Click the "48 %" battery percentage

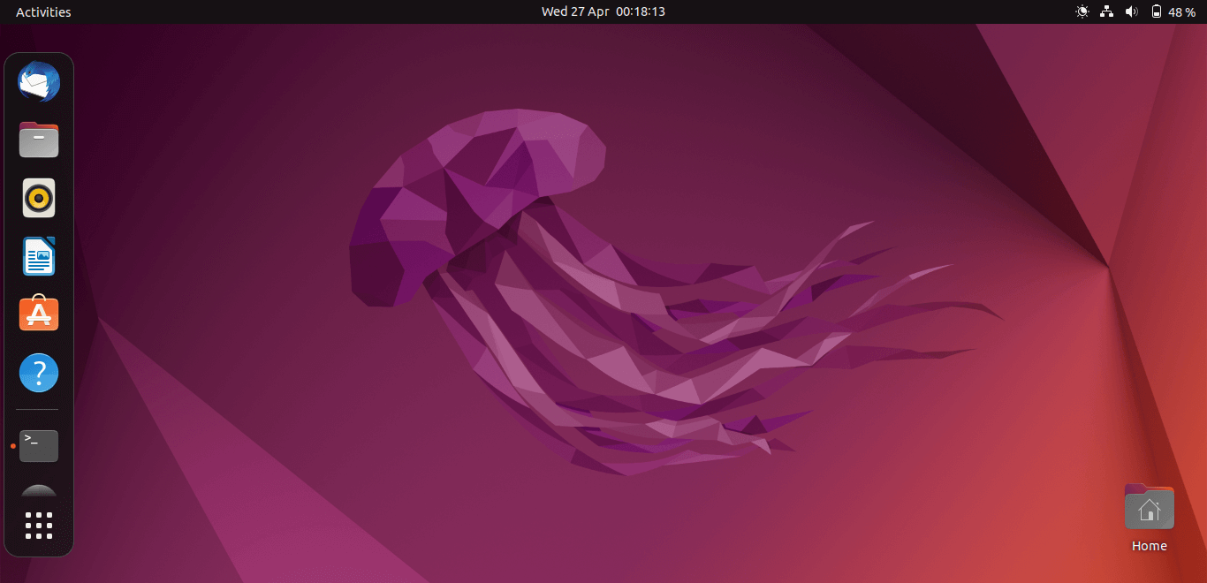click(x=1181, y=12)
